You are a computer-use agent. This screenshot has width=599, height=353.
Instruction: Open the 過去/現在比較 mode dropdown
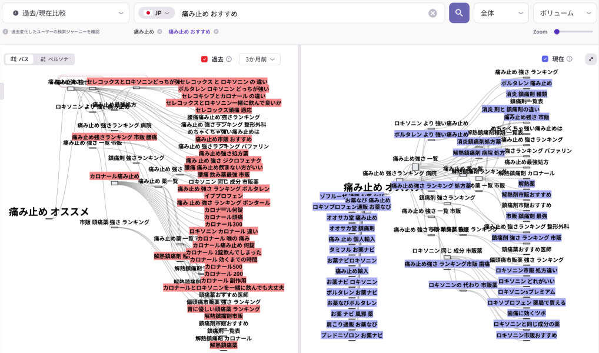pyautogui.click(x=65, y=13)
